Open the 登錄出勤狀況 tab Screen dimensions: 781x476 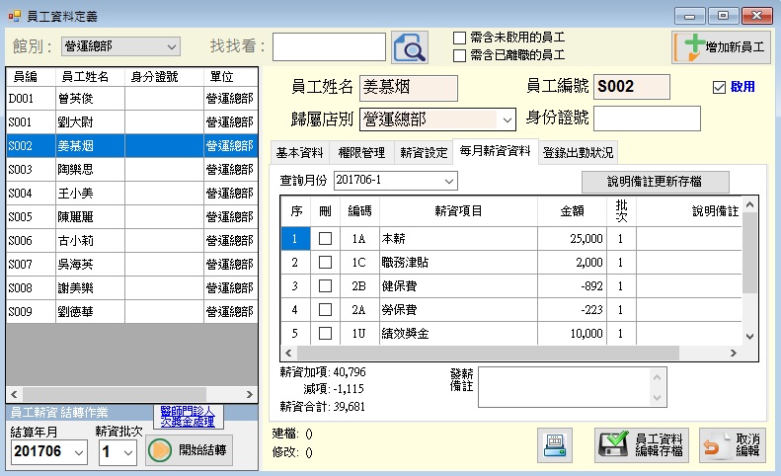click(x=578, y=153)
